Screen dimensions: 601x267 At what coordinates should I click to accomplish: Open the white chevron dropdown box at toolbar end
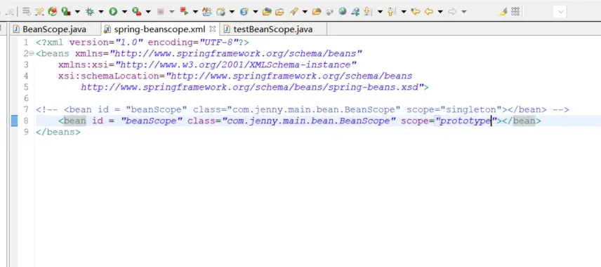point(560,11)
